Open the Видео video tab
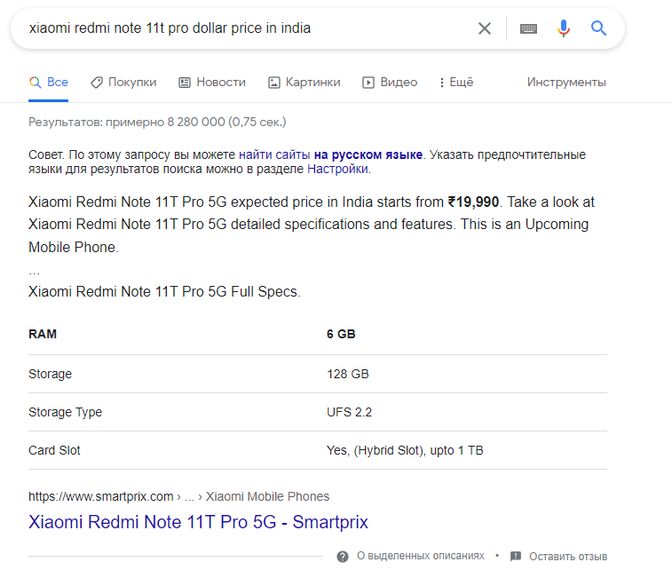The width and height of the screenshot is (672, 570). [x=390, y=82]
